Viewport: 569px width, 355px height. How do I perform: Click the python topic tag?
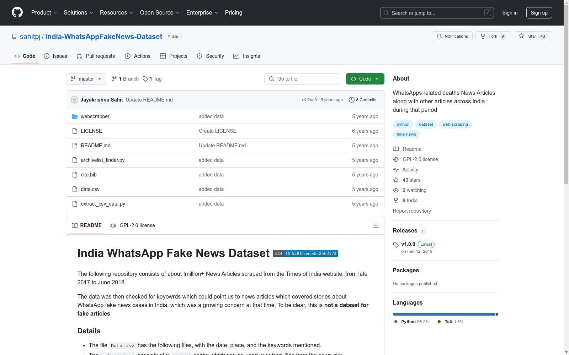click(403, 124)
